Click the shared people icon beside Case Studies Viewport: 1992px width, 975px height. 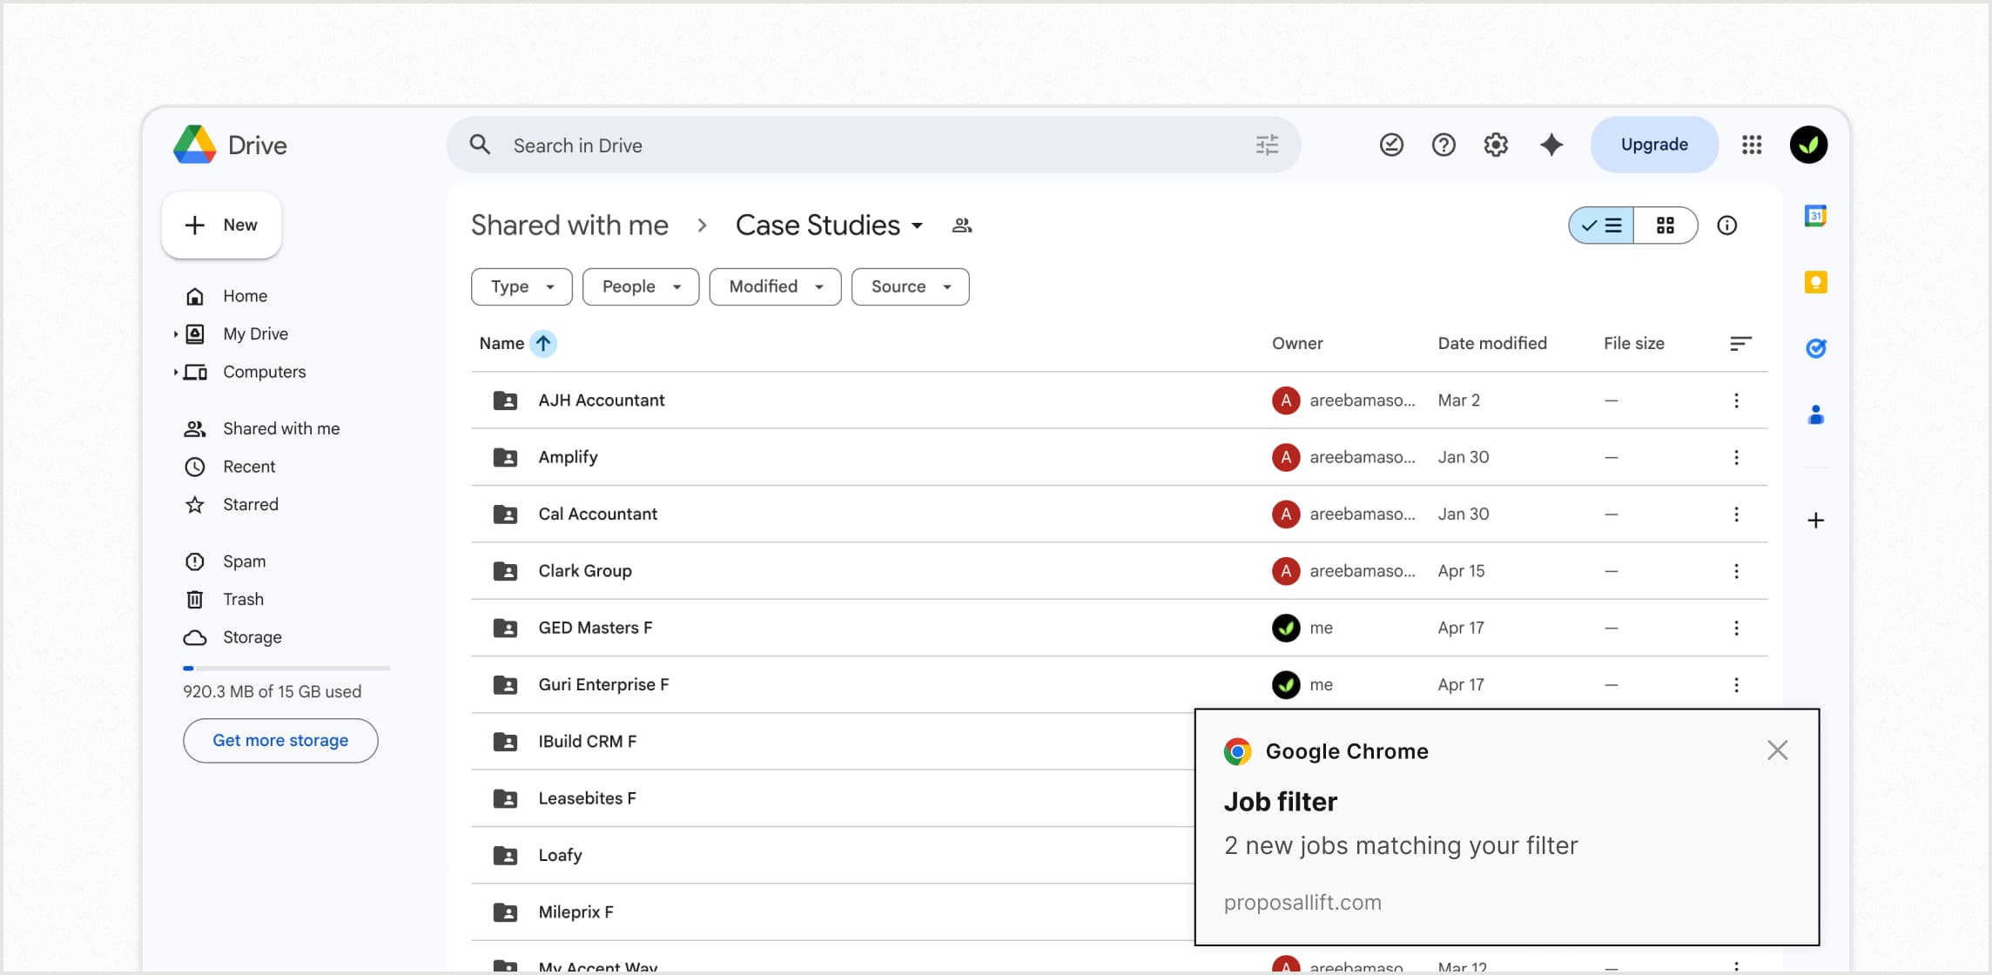point(961,225)
